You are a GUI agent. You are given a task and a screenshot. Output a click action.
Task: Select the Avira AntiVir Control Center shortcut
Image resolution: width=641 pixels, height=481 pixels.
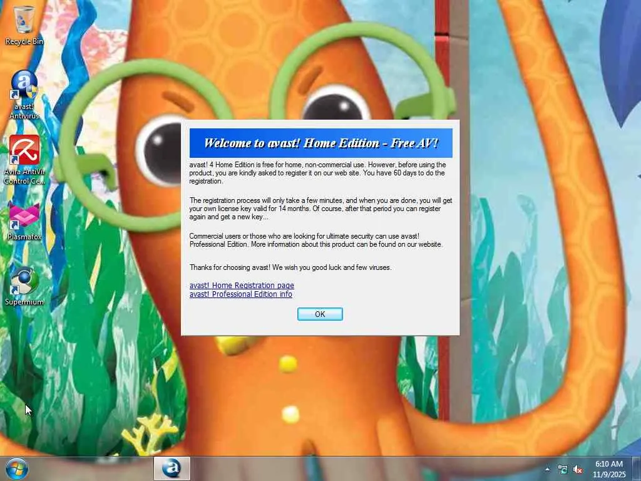click(x=24, y=160)
